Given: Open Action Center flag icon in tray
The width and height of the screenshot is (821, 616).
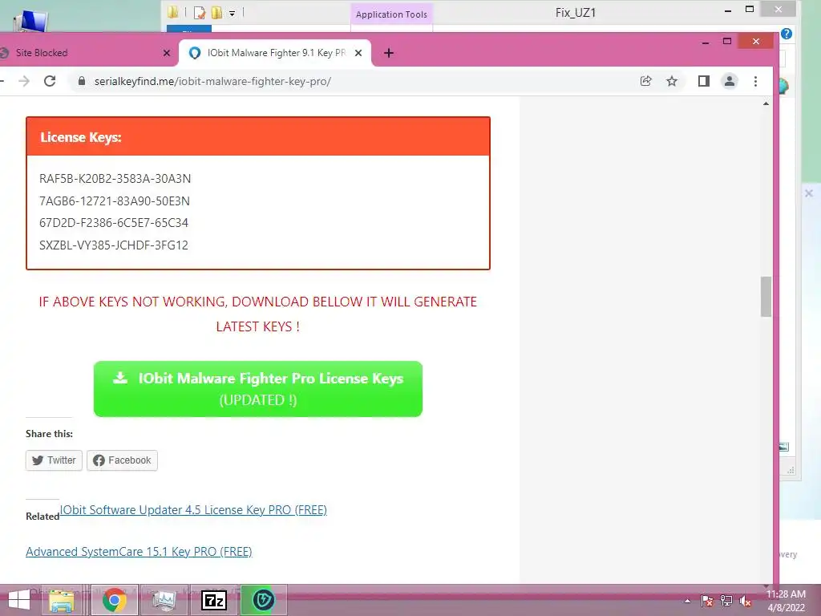Looking at the screenshot, I should click(707, 601).
